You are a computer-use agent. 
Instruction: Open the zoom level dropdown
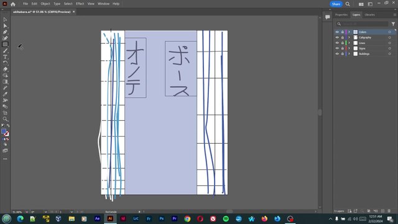tap(27, 212)
